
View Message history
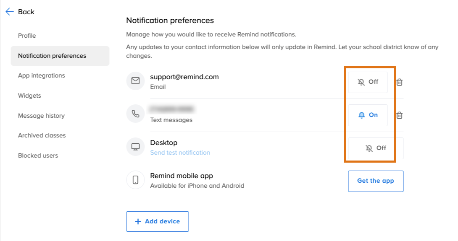point(41,116)
